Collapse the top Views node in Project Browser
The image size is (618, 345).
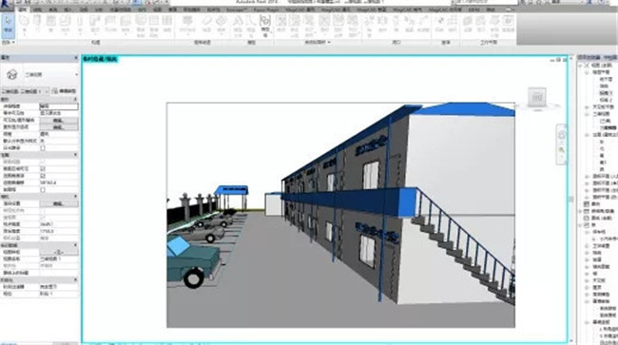click(x=581, y=66)
